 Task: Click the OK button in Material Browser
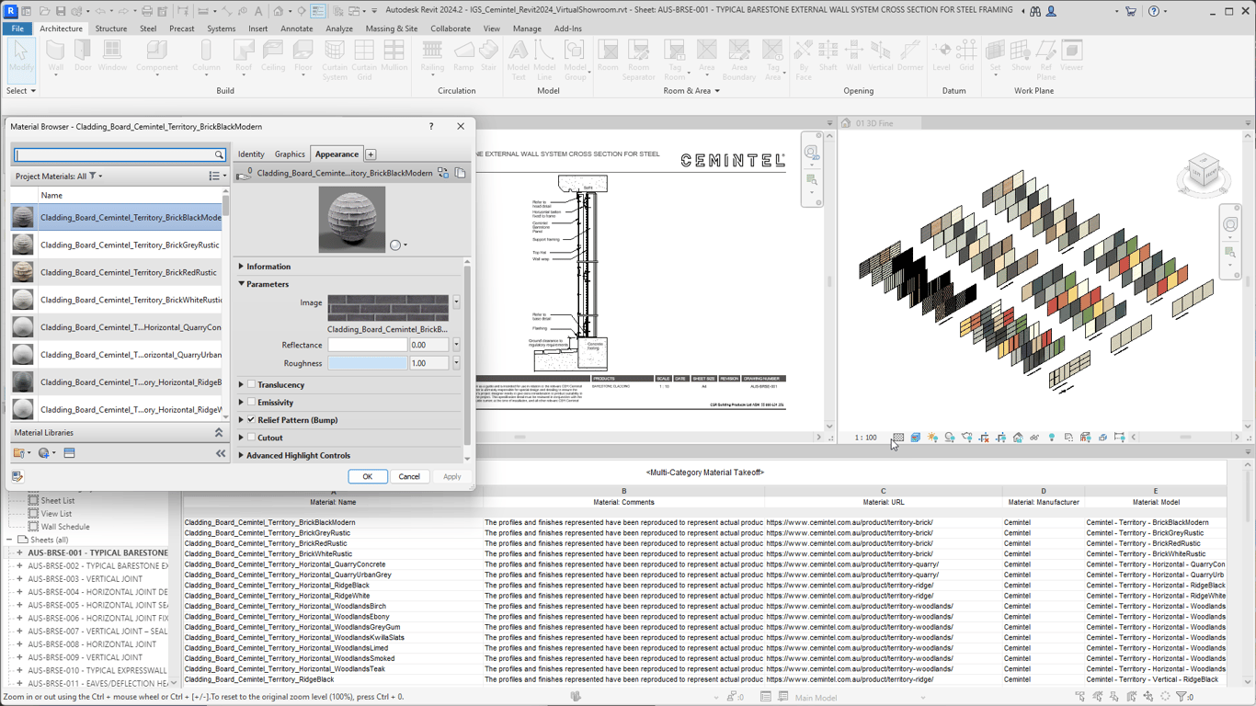coord(367,476)
